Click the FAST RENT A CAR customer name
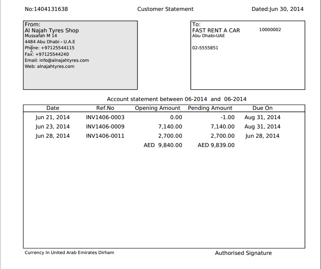The width and height of the screenshot is (321, 269). [x=216, y=30]
